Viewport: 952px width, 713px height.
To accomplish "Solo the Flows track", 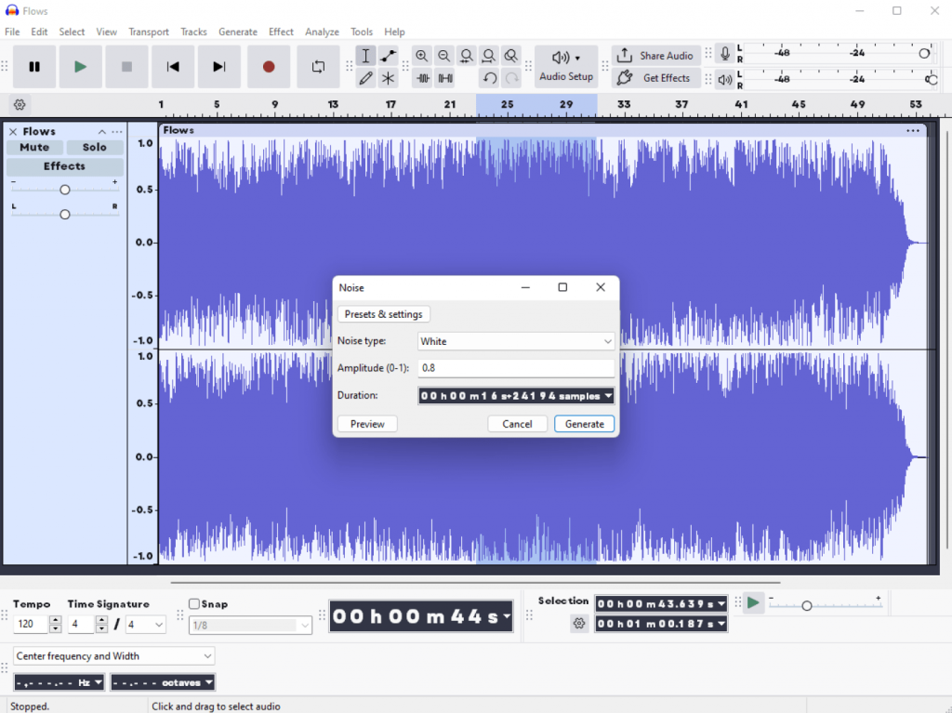I will (x=94, y=147).
